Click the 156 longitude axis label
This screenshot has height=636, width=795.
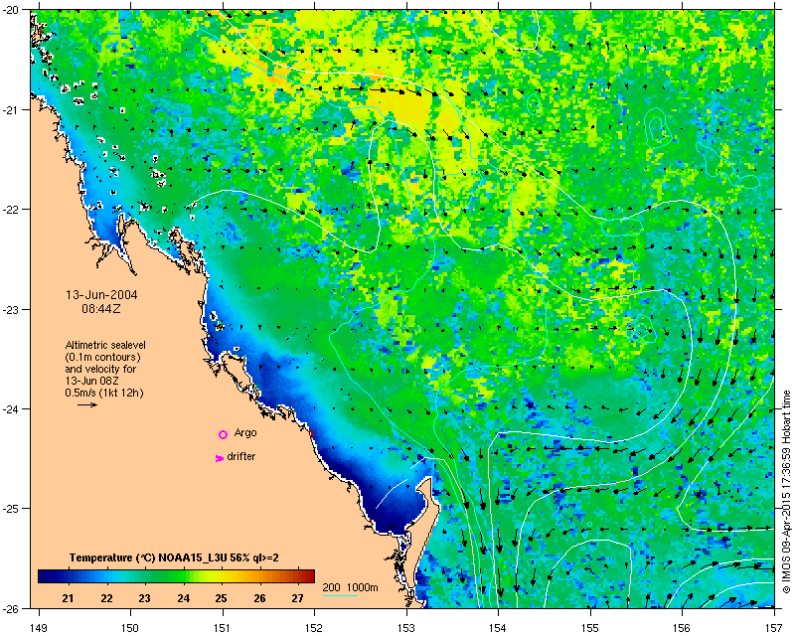tap(682, 628)
